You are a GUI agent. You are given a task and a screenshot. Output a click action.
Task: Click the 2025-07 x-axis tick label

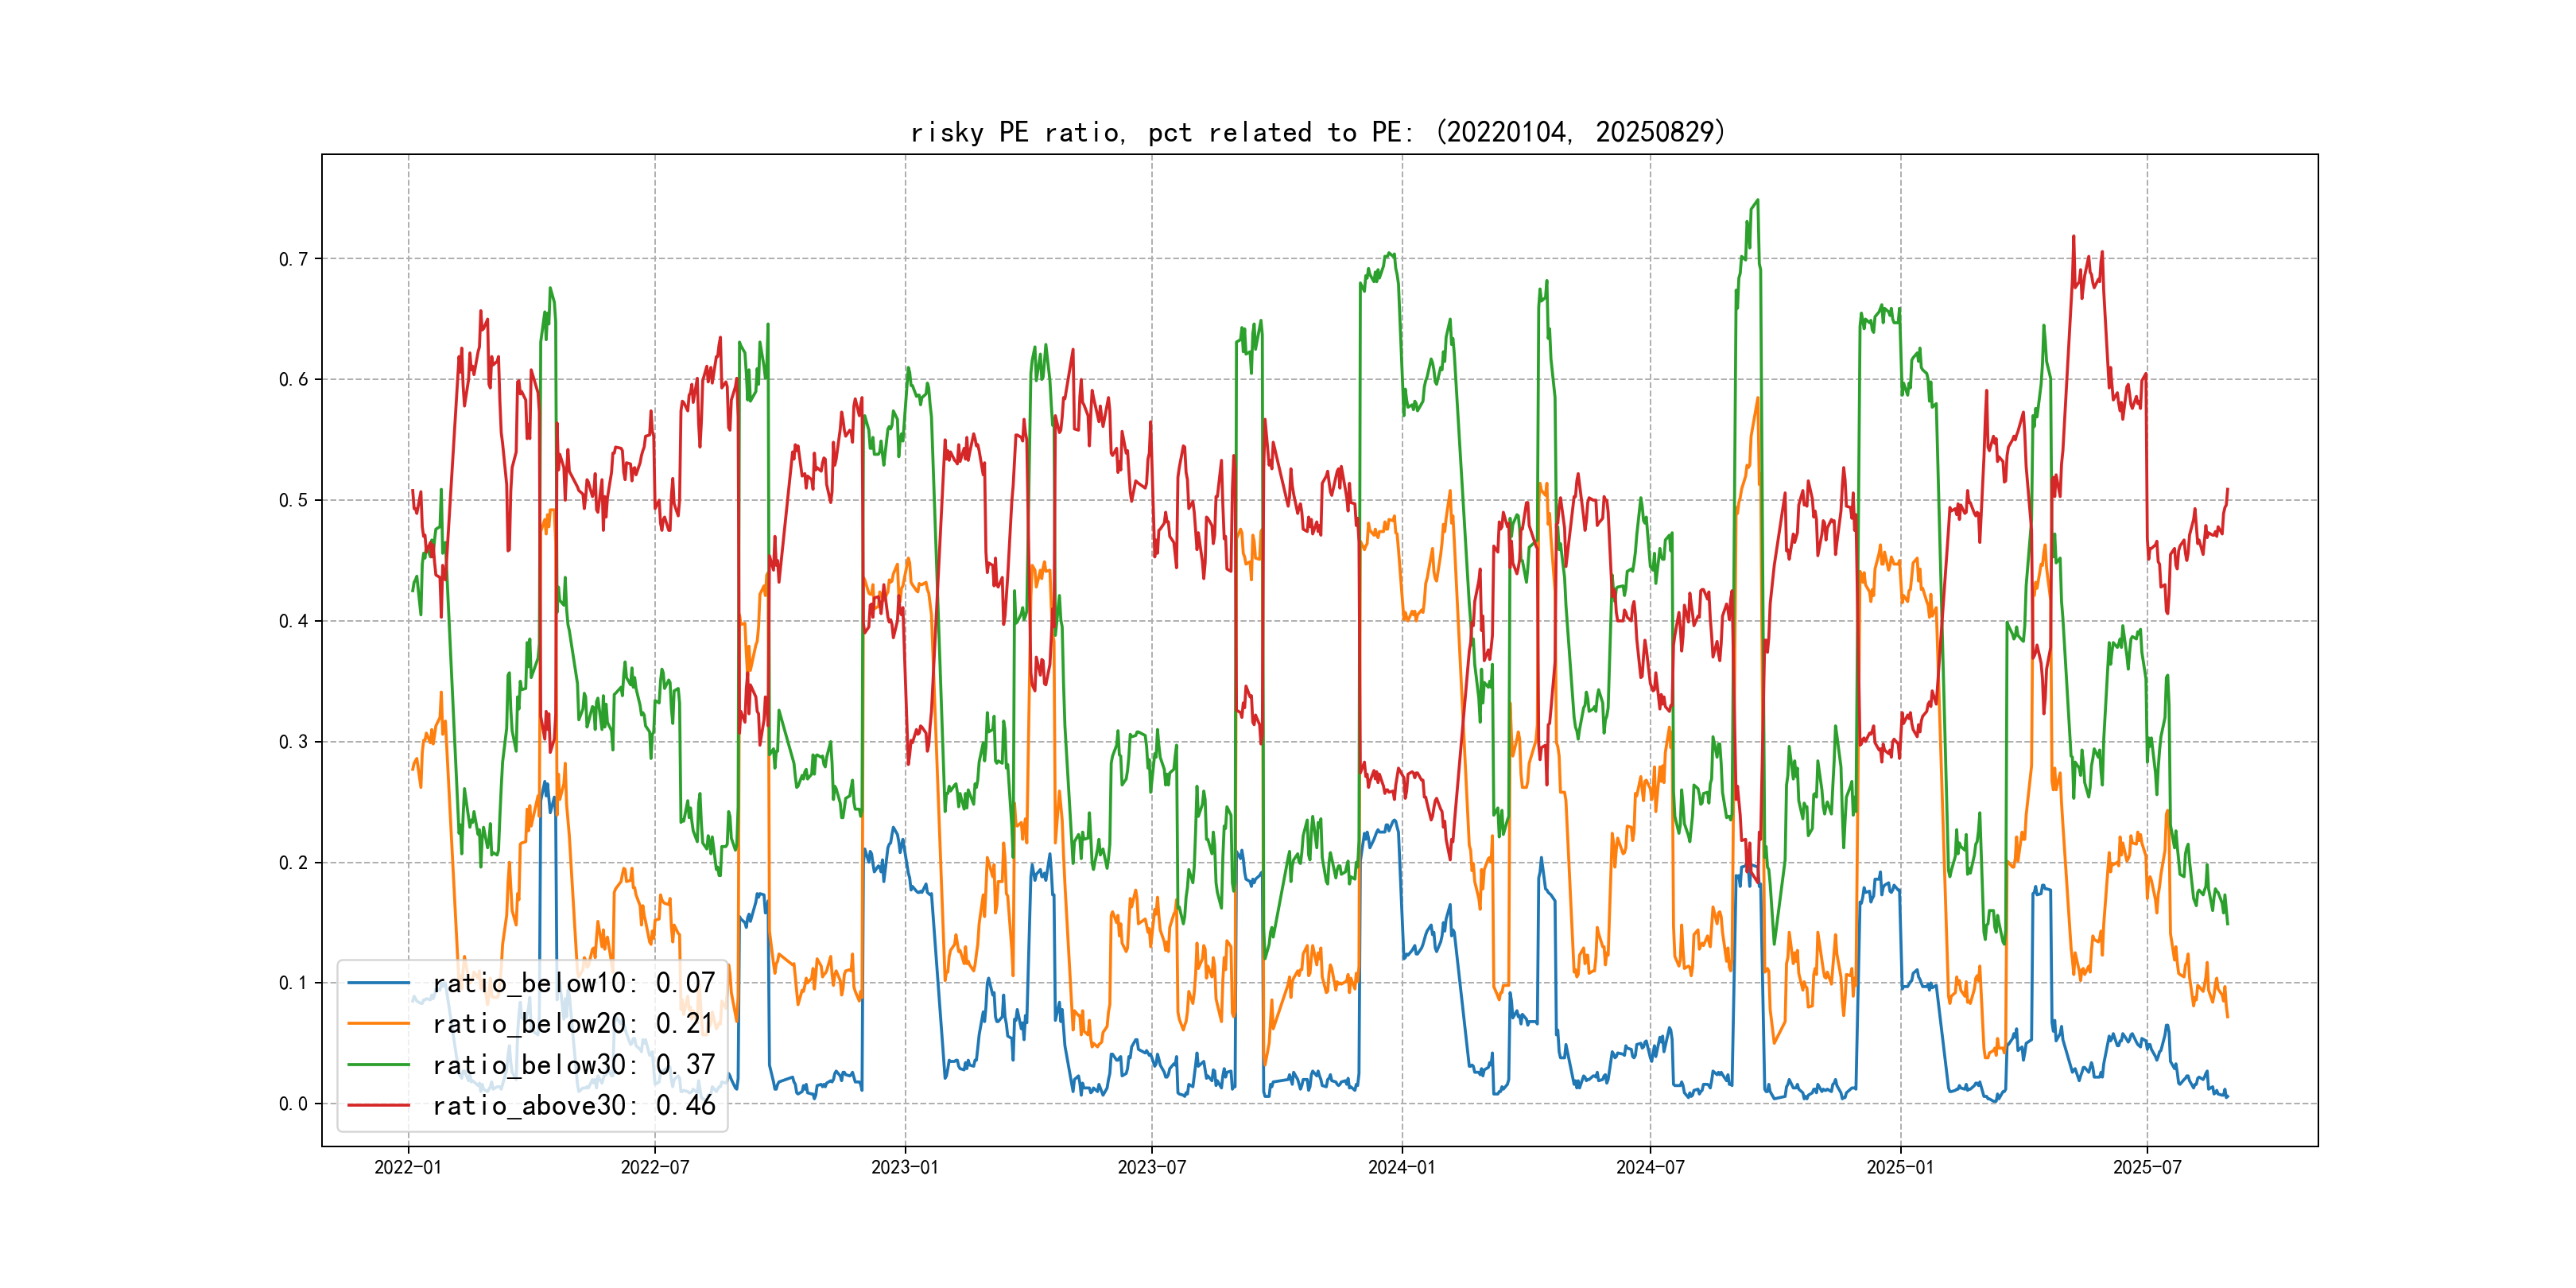[2147, 1168]
